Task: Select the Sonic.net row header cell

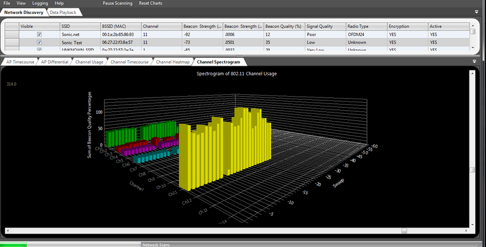Action: click(x=12, y=35)
